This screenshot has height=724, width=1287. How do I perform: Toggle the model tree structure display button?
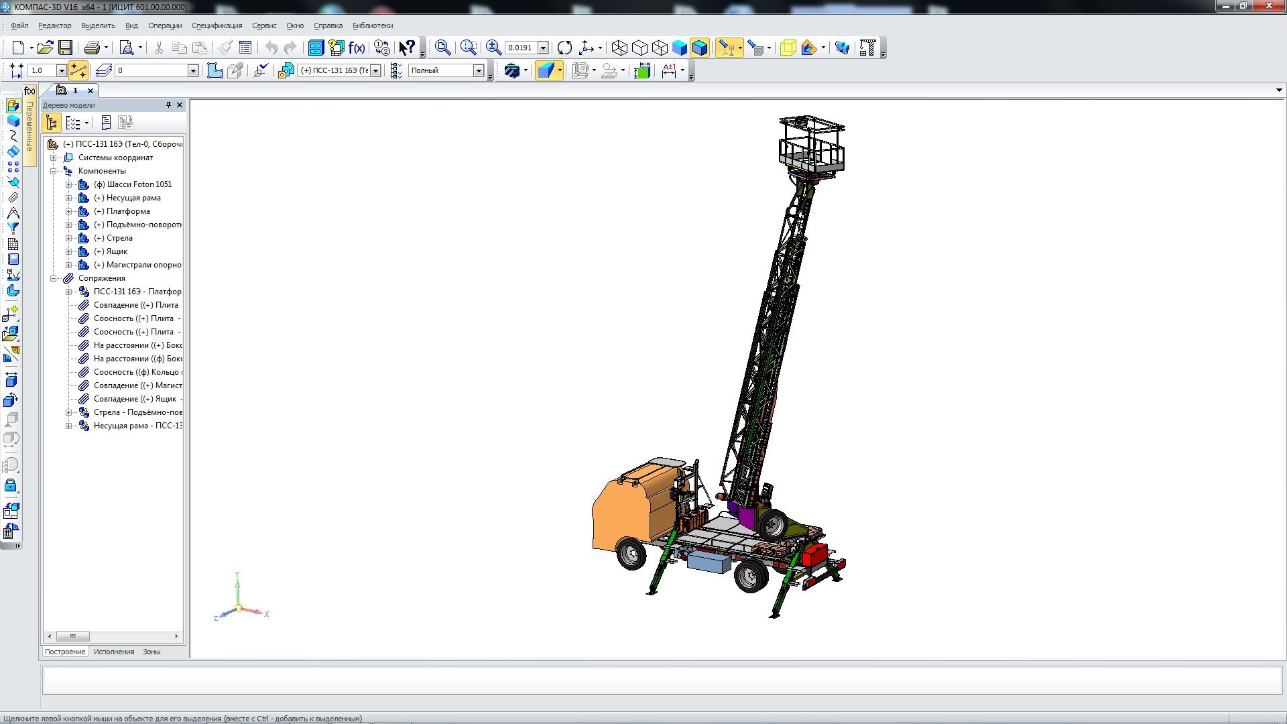tap(52, 123)
